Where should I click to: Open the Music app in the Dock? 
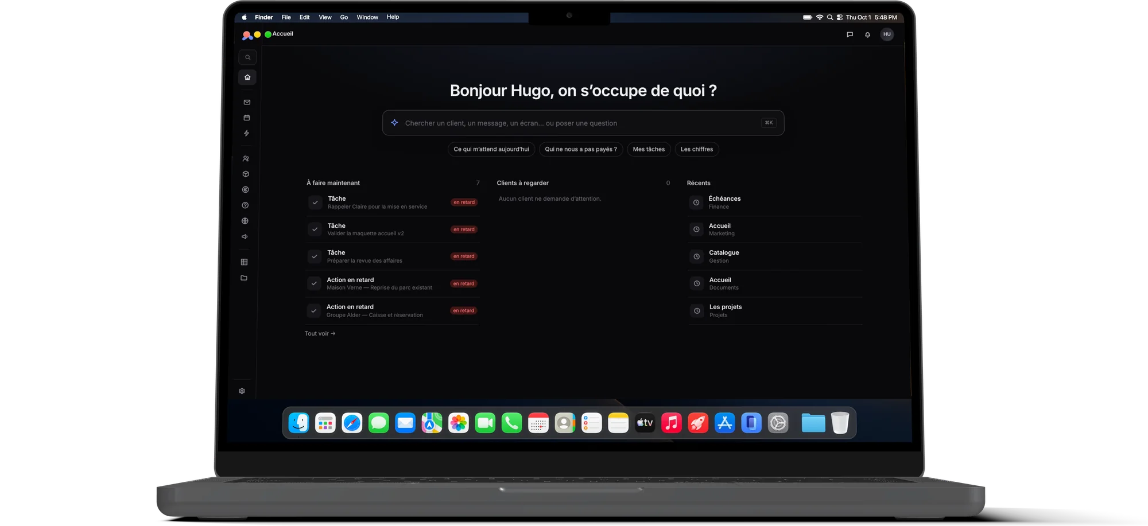[x=672, y=423]
